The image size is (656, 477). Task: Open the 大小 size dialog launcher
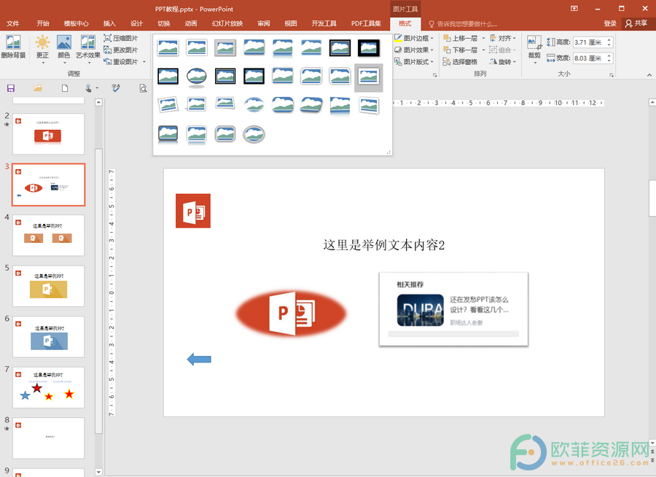pos(612,75)
